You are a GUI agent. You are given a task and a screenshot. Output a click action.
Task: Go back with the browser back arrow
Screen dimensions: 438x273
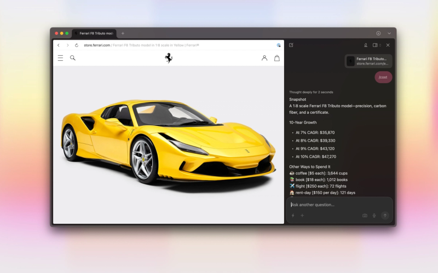(x=59, y=45)
